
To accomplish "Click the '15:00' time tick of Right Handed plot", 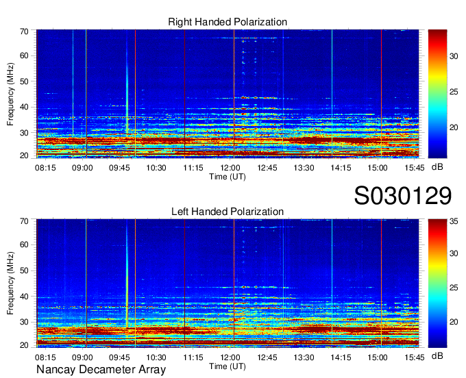I will pos(378,168).
